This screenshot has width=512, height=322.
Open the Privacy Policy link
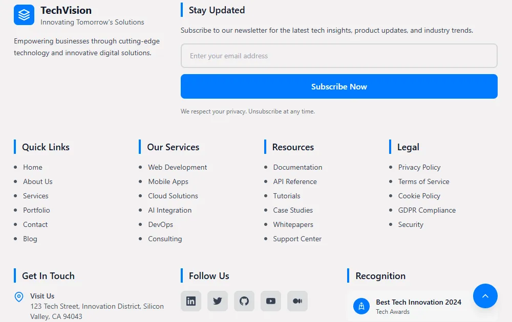(x=419, y=167)
